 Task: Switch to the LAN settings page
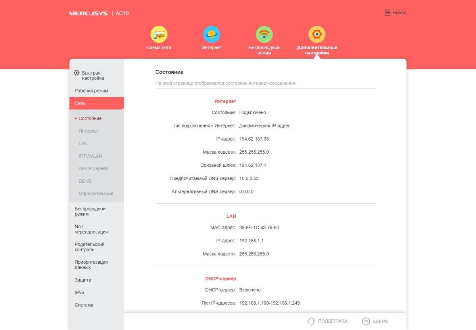tap(83, 143)
